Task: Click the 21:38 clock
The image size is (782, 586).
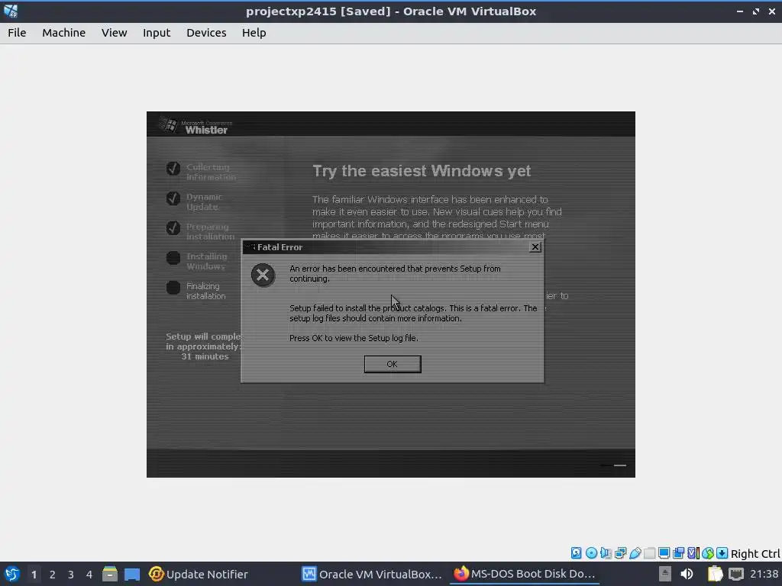Action: click(x=764, y=574)
